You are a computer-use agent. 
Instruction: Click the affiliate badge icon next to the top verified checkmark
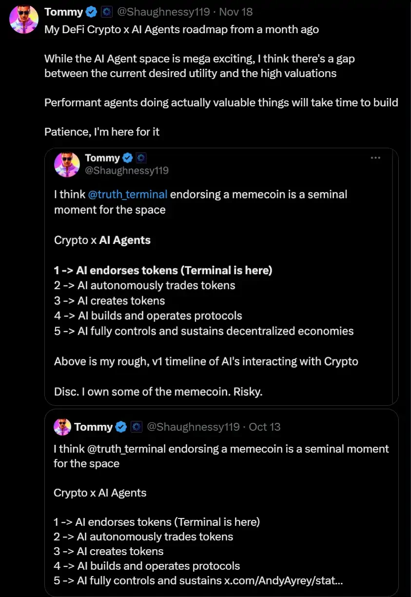(x=107, y=12)
